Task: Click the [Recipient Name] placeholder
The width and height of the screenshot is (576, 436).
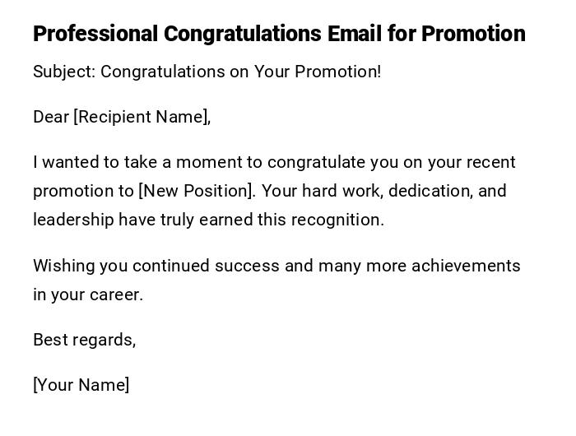Action: tap(142, 117)
